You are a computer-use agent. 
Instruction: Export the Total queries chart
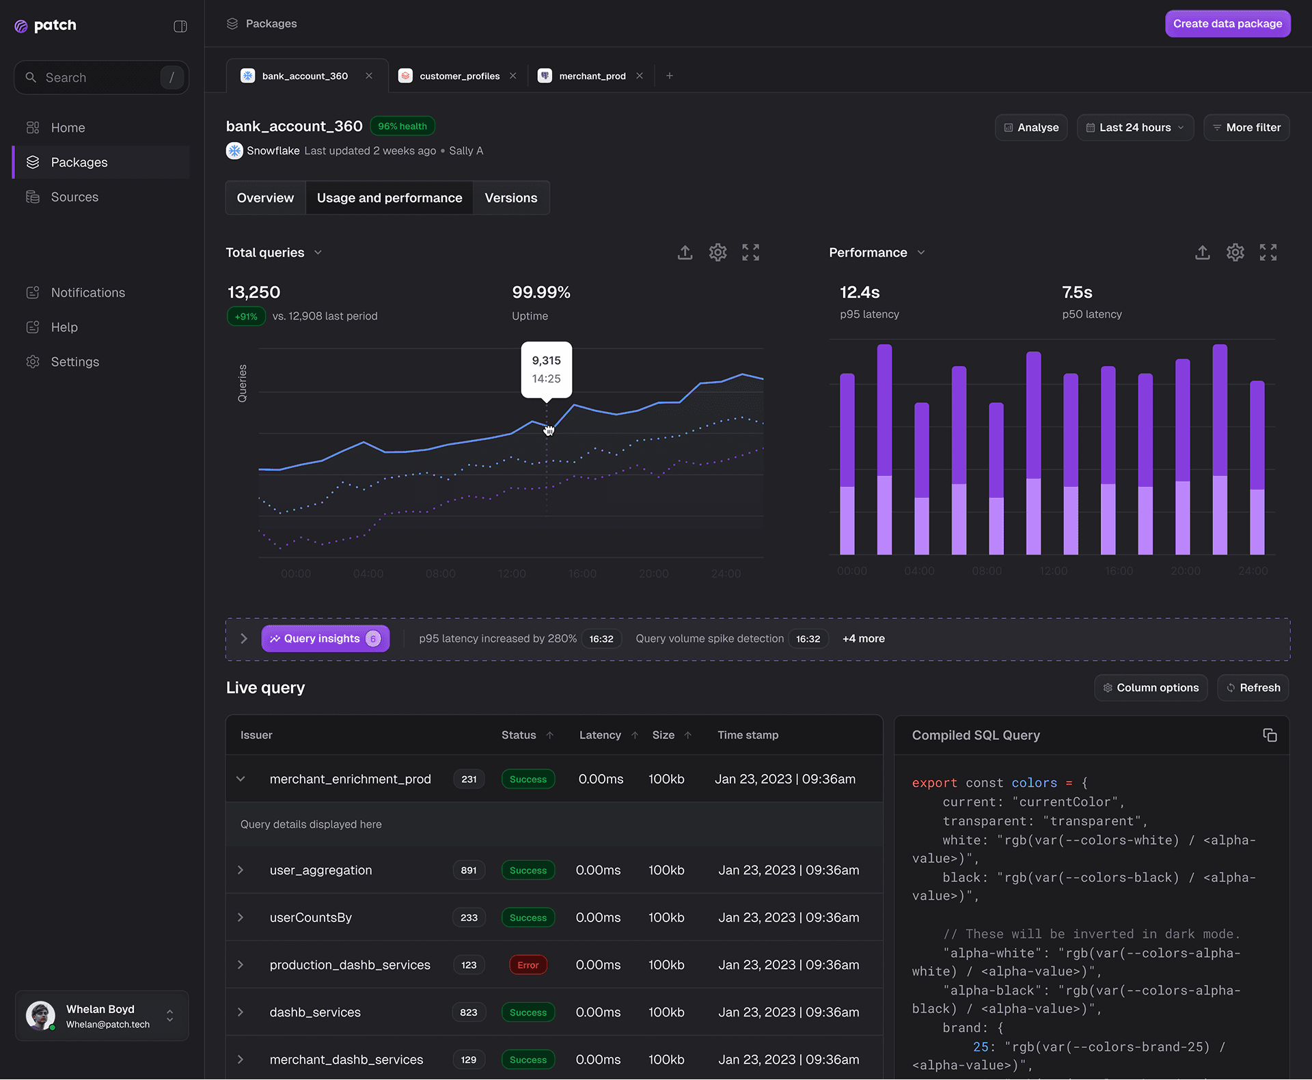coord(685,252)
